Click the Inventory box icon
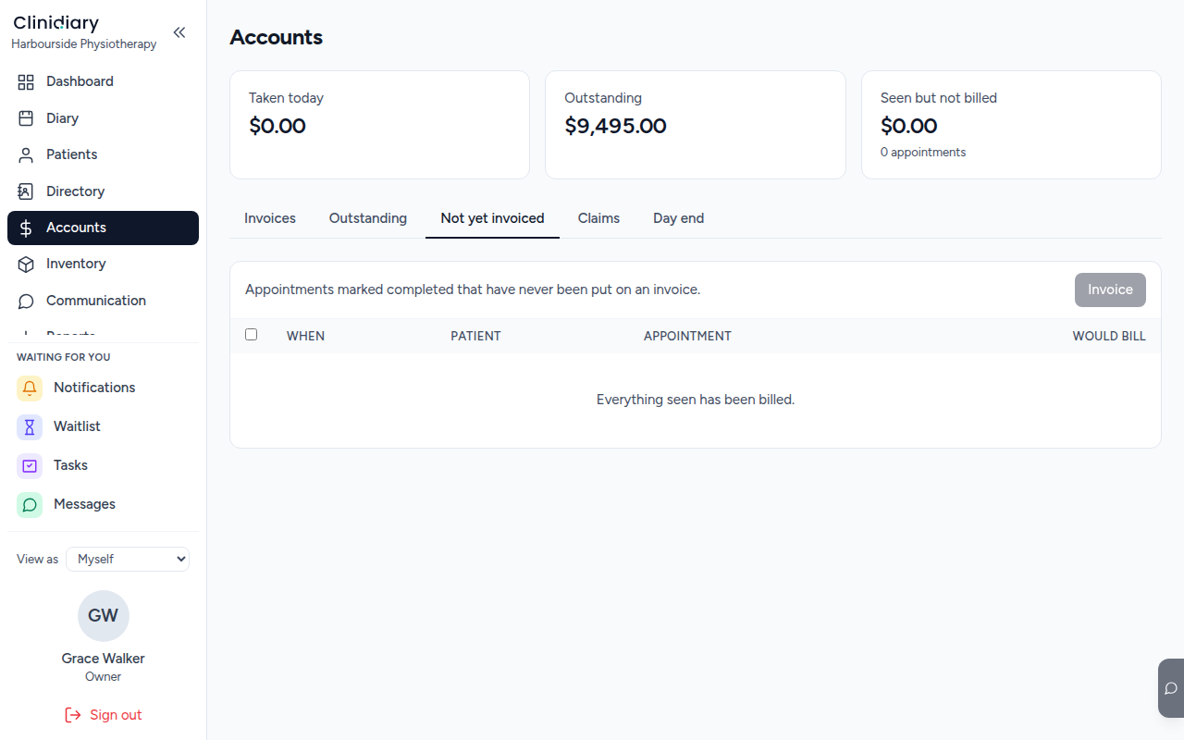 pos(26,264)
